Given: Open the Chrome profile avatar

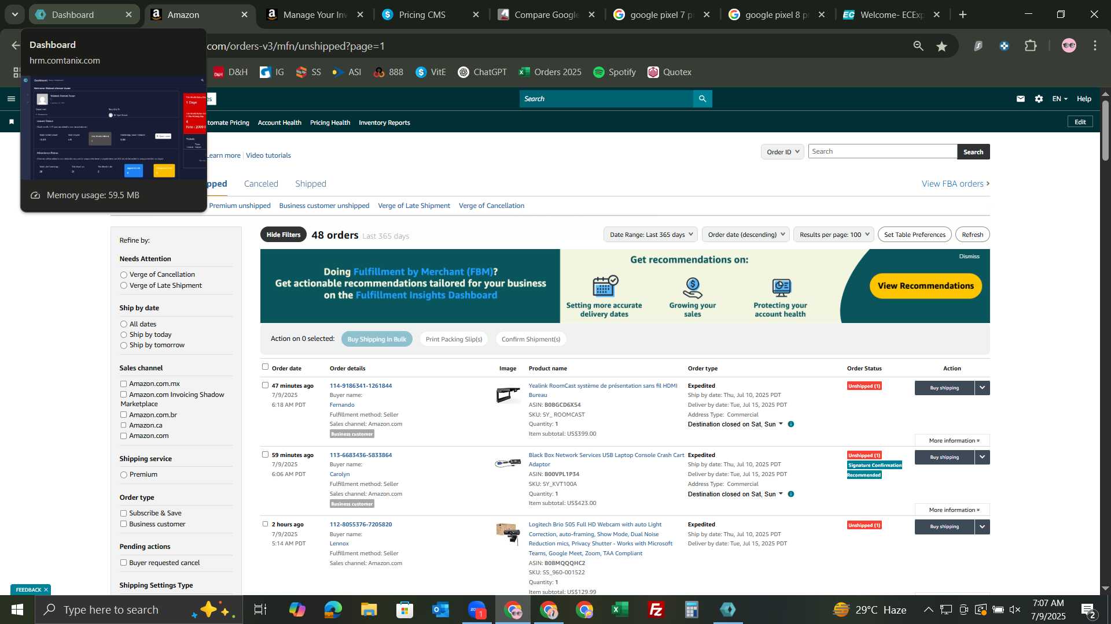Looking at the screenshot, I should click(x=1069, y=46).
